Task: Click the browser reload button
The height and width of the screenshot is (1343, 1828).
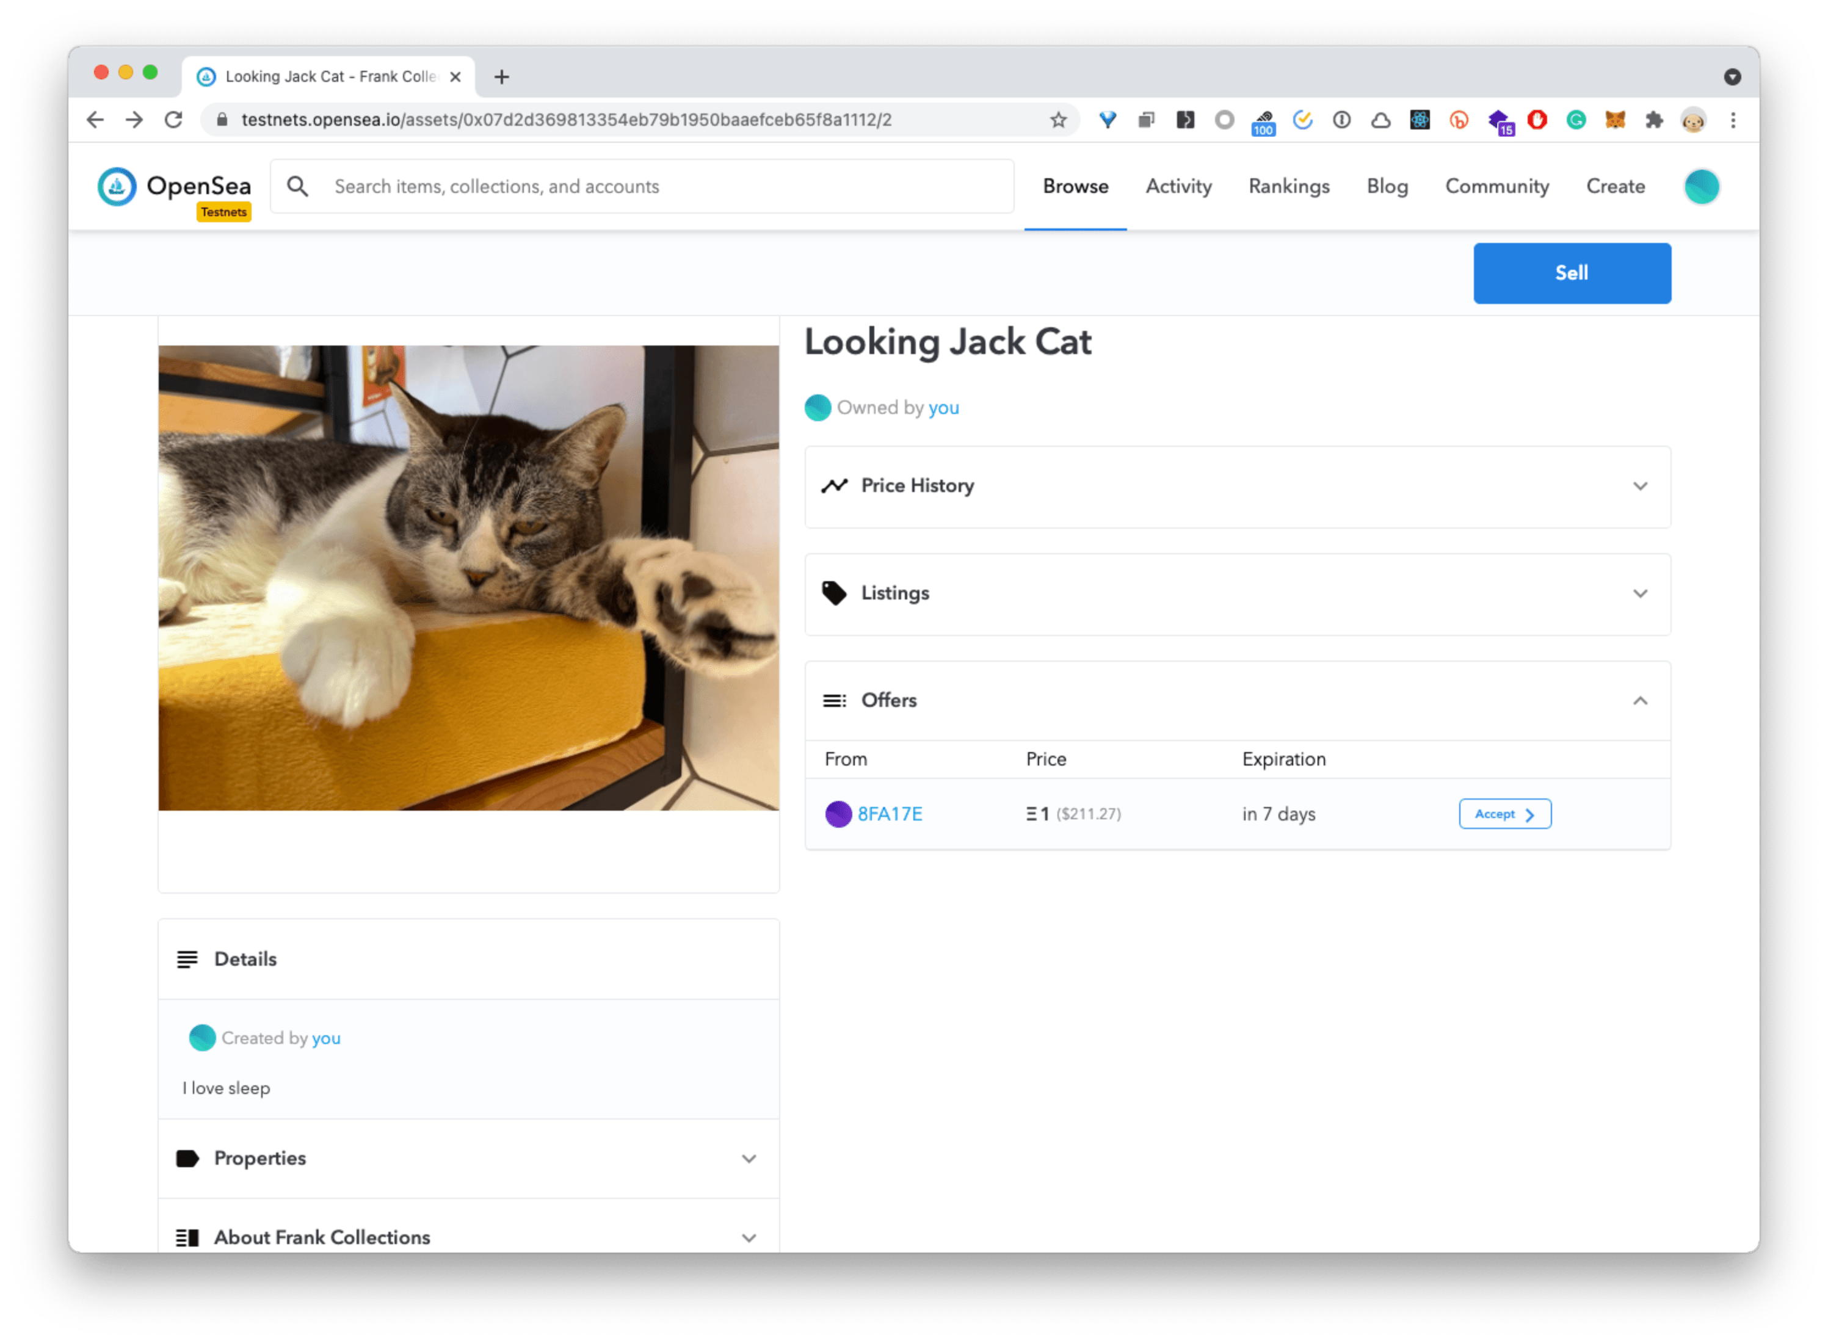Action: 173,120
